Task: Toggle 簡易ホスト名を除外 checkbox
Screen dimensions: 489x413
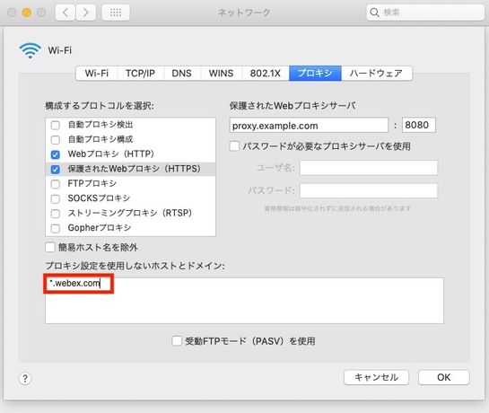Action: (50, 247)
